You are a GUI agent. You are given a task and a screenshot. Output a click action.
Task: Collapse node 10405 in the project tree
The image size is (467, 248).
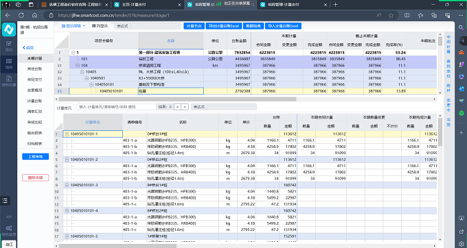pos(82,72)
